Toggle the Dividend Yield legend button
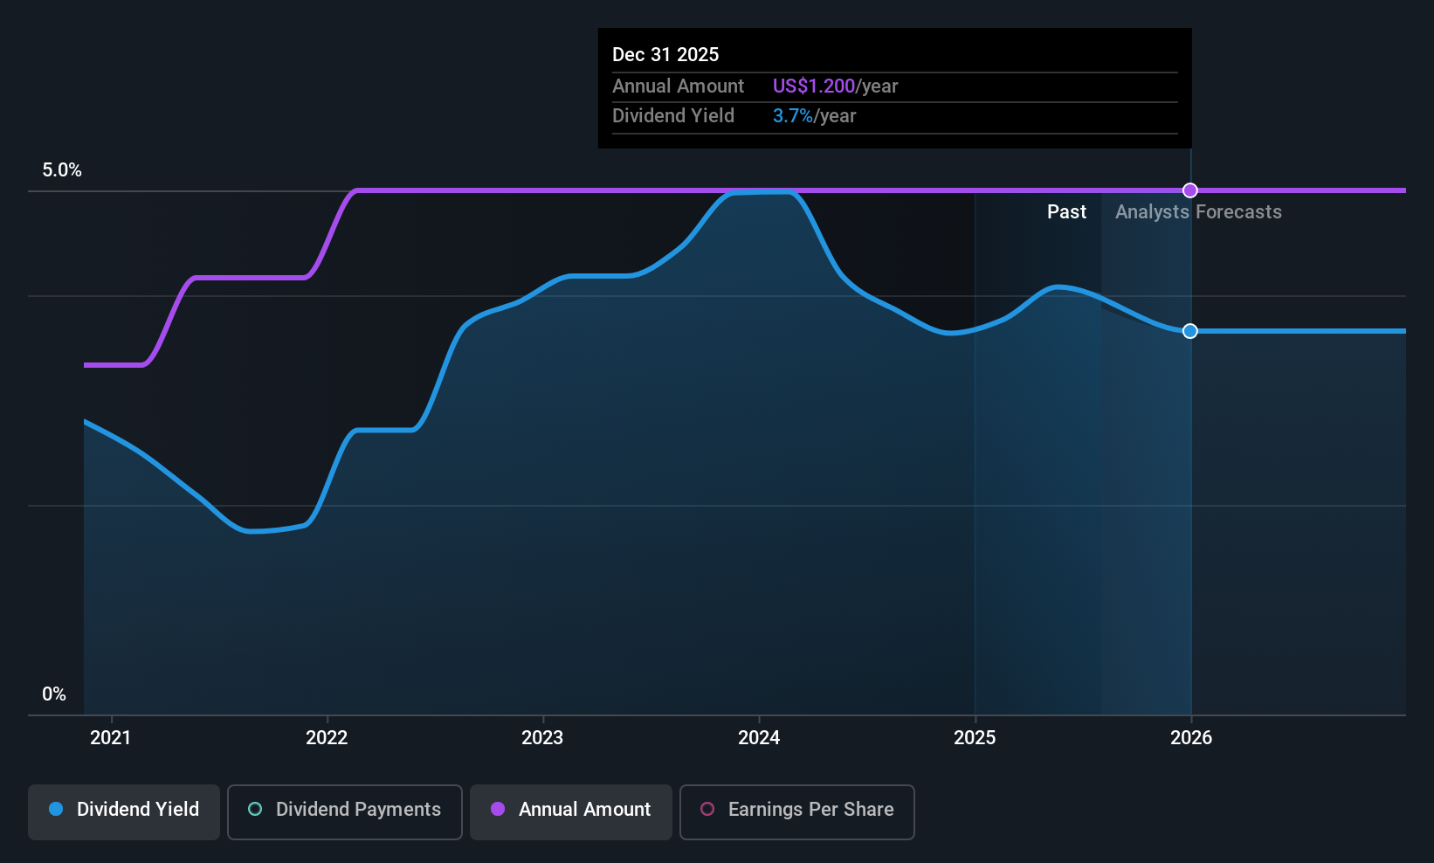This screenshot has width=1434, height=863. pos(124,812)
